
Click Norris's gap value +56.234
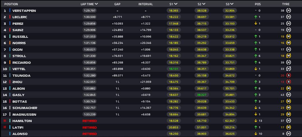pyautogui.click(x=117, y=43)
